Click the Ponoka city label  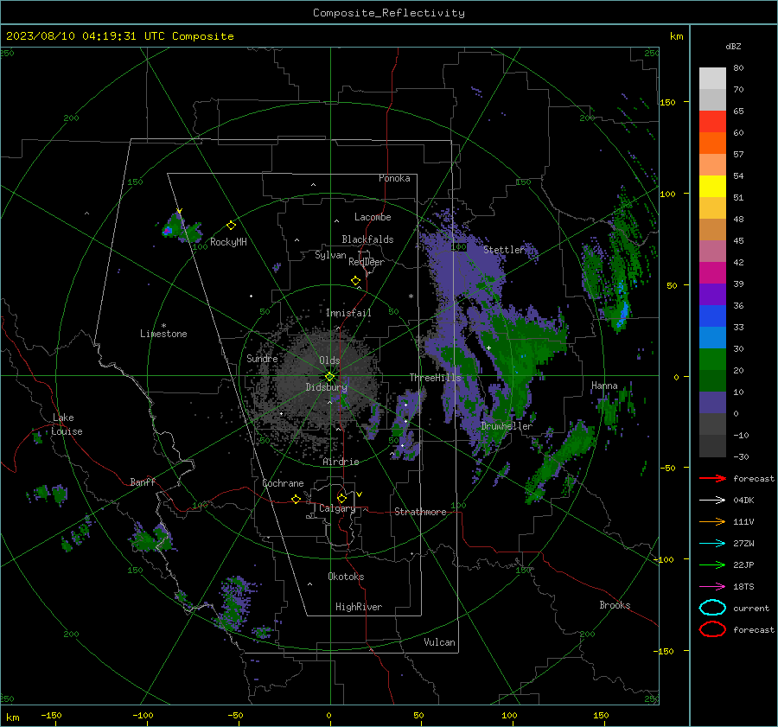click(x=394, y=178)
